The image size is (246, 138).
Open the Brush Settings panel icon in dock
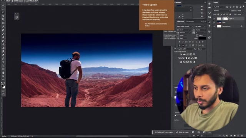[x=209, y=17]
